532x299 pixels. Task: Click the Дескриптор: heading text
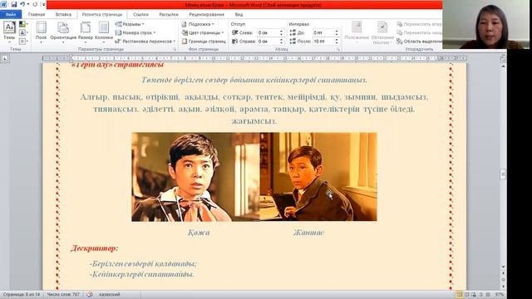coord(94,248)
